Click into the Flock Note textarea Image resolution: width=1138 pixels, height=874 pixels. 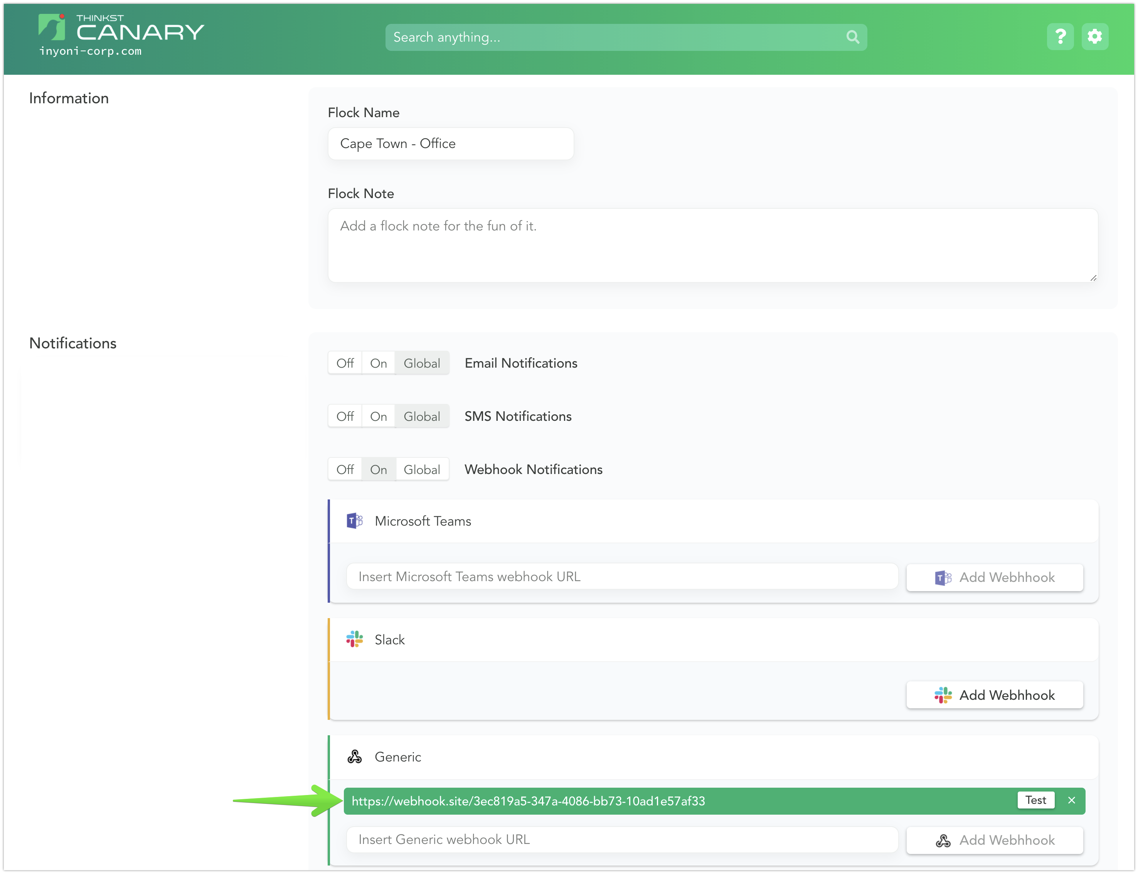[713, 245]
